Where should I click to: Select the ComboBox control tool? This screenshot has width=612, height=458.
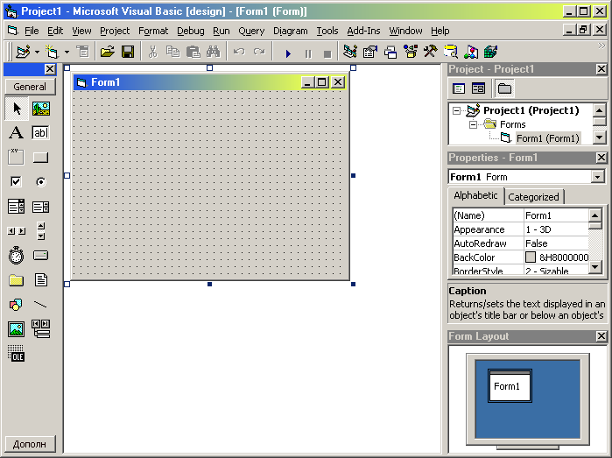[16, 206]
